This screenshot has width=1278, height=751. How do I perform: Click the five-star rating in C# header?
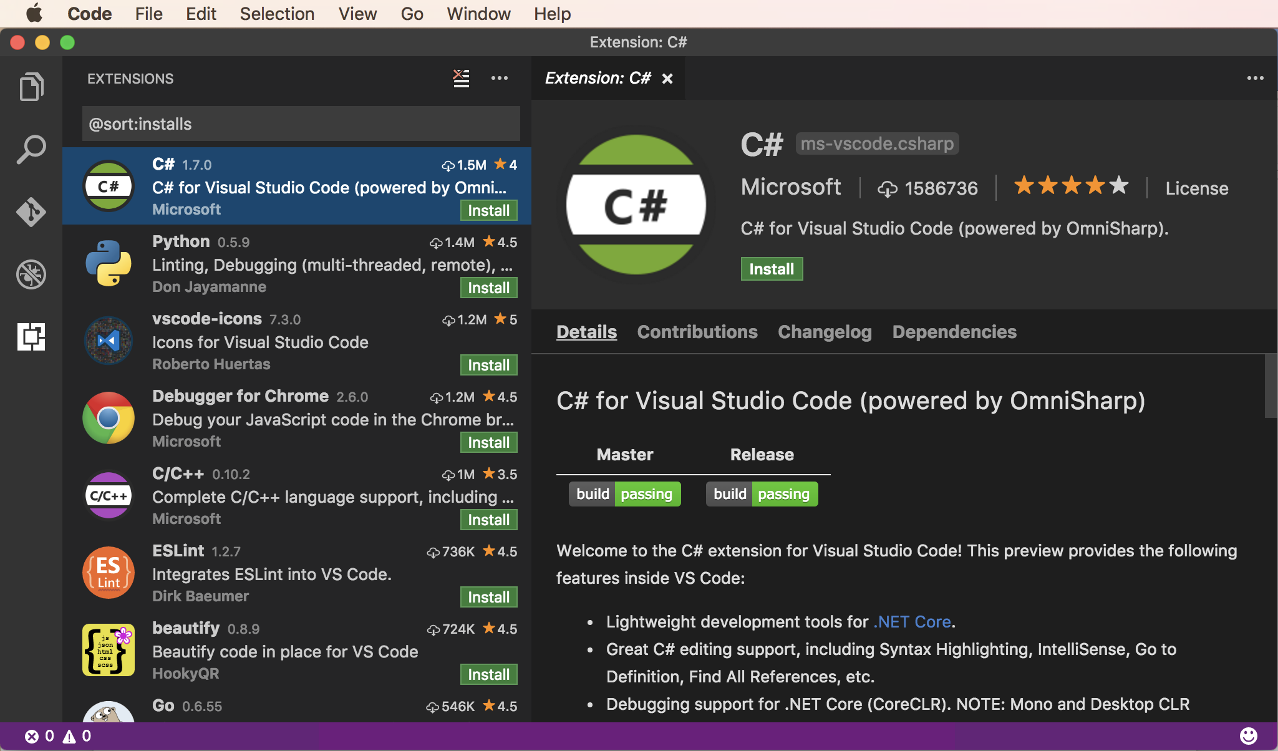1071,186
